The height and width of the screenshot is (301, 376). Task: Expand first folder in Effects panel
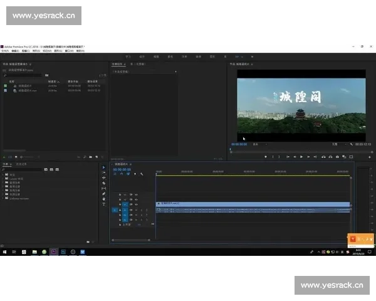coord(3,175)
